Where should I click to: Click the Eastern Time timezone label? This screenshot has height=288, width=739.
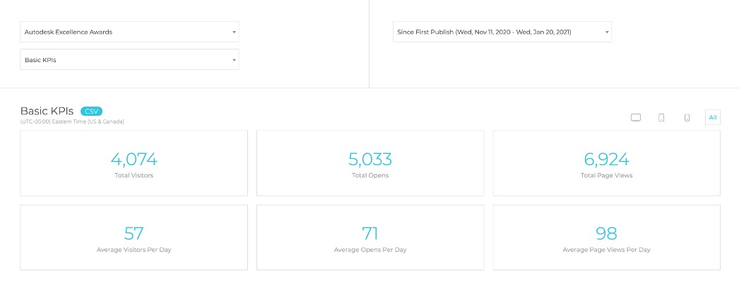click(72, 121)
